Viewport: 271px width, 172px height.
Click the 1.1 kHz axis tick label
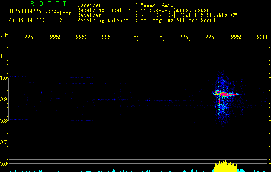coord(3,56)
